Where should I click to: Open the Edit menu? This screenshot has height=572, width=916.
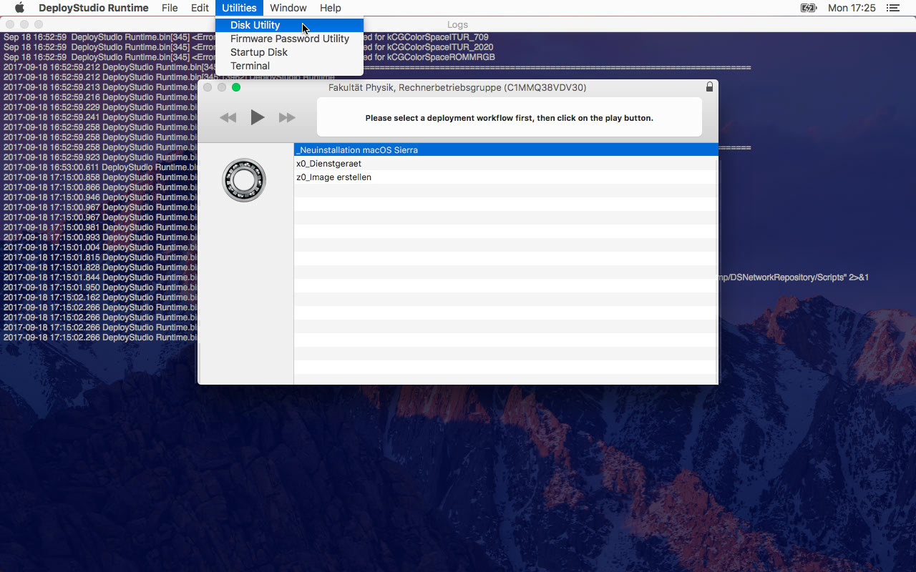coord(200,8)
